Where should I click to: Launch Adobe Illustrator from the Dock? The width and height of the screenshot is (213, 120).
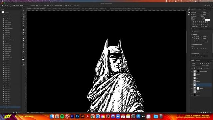click(x=83, y=116)
